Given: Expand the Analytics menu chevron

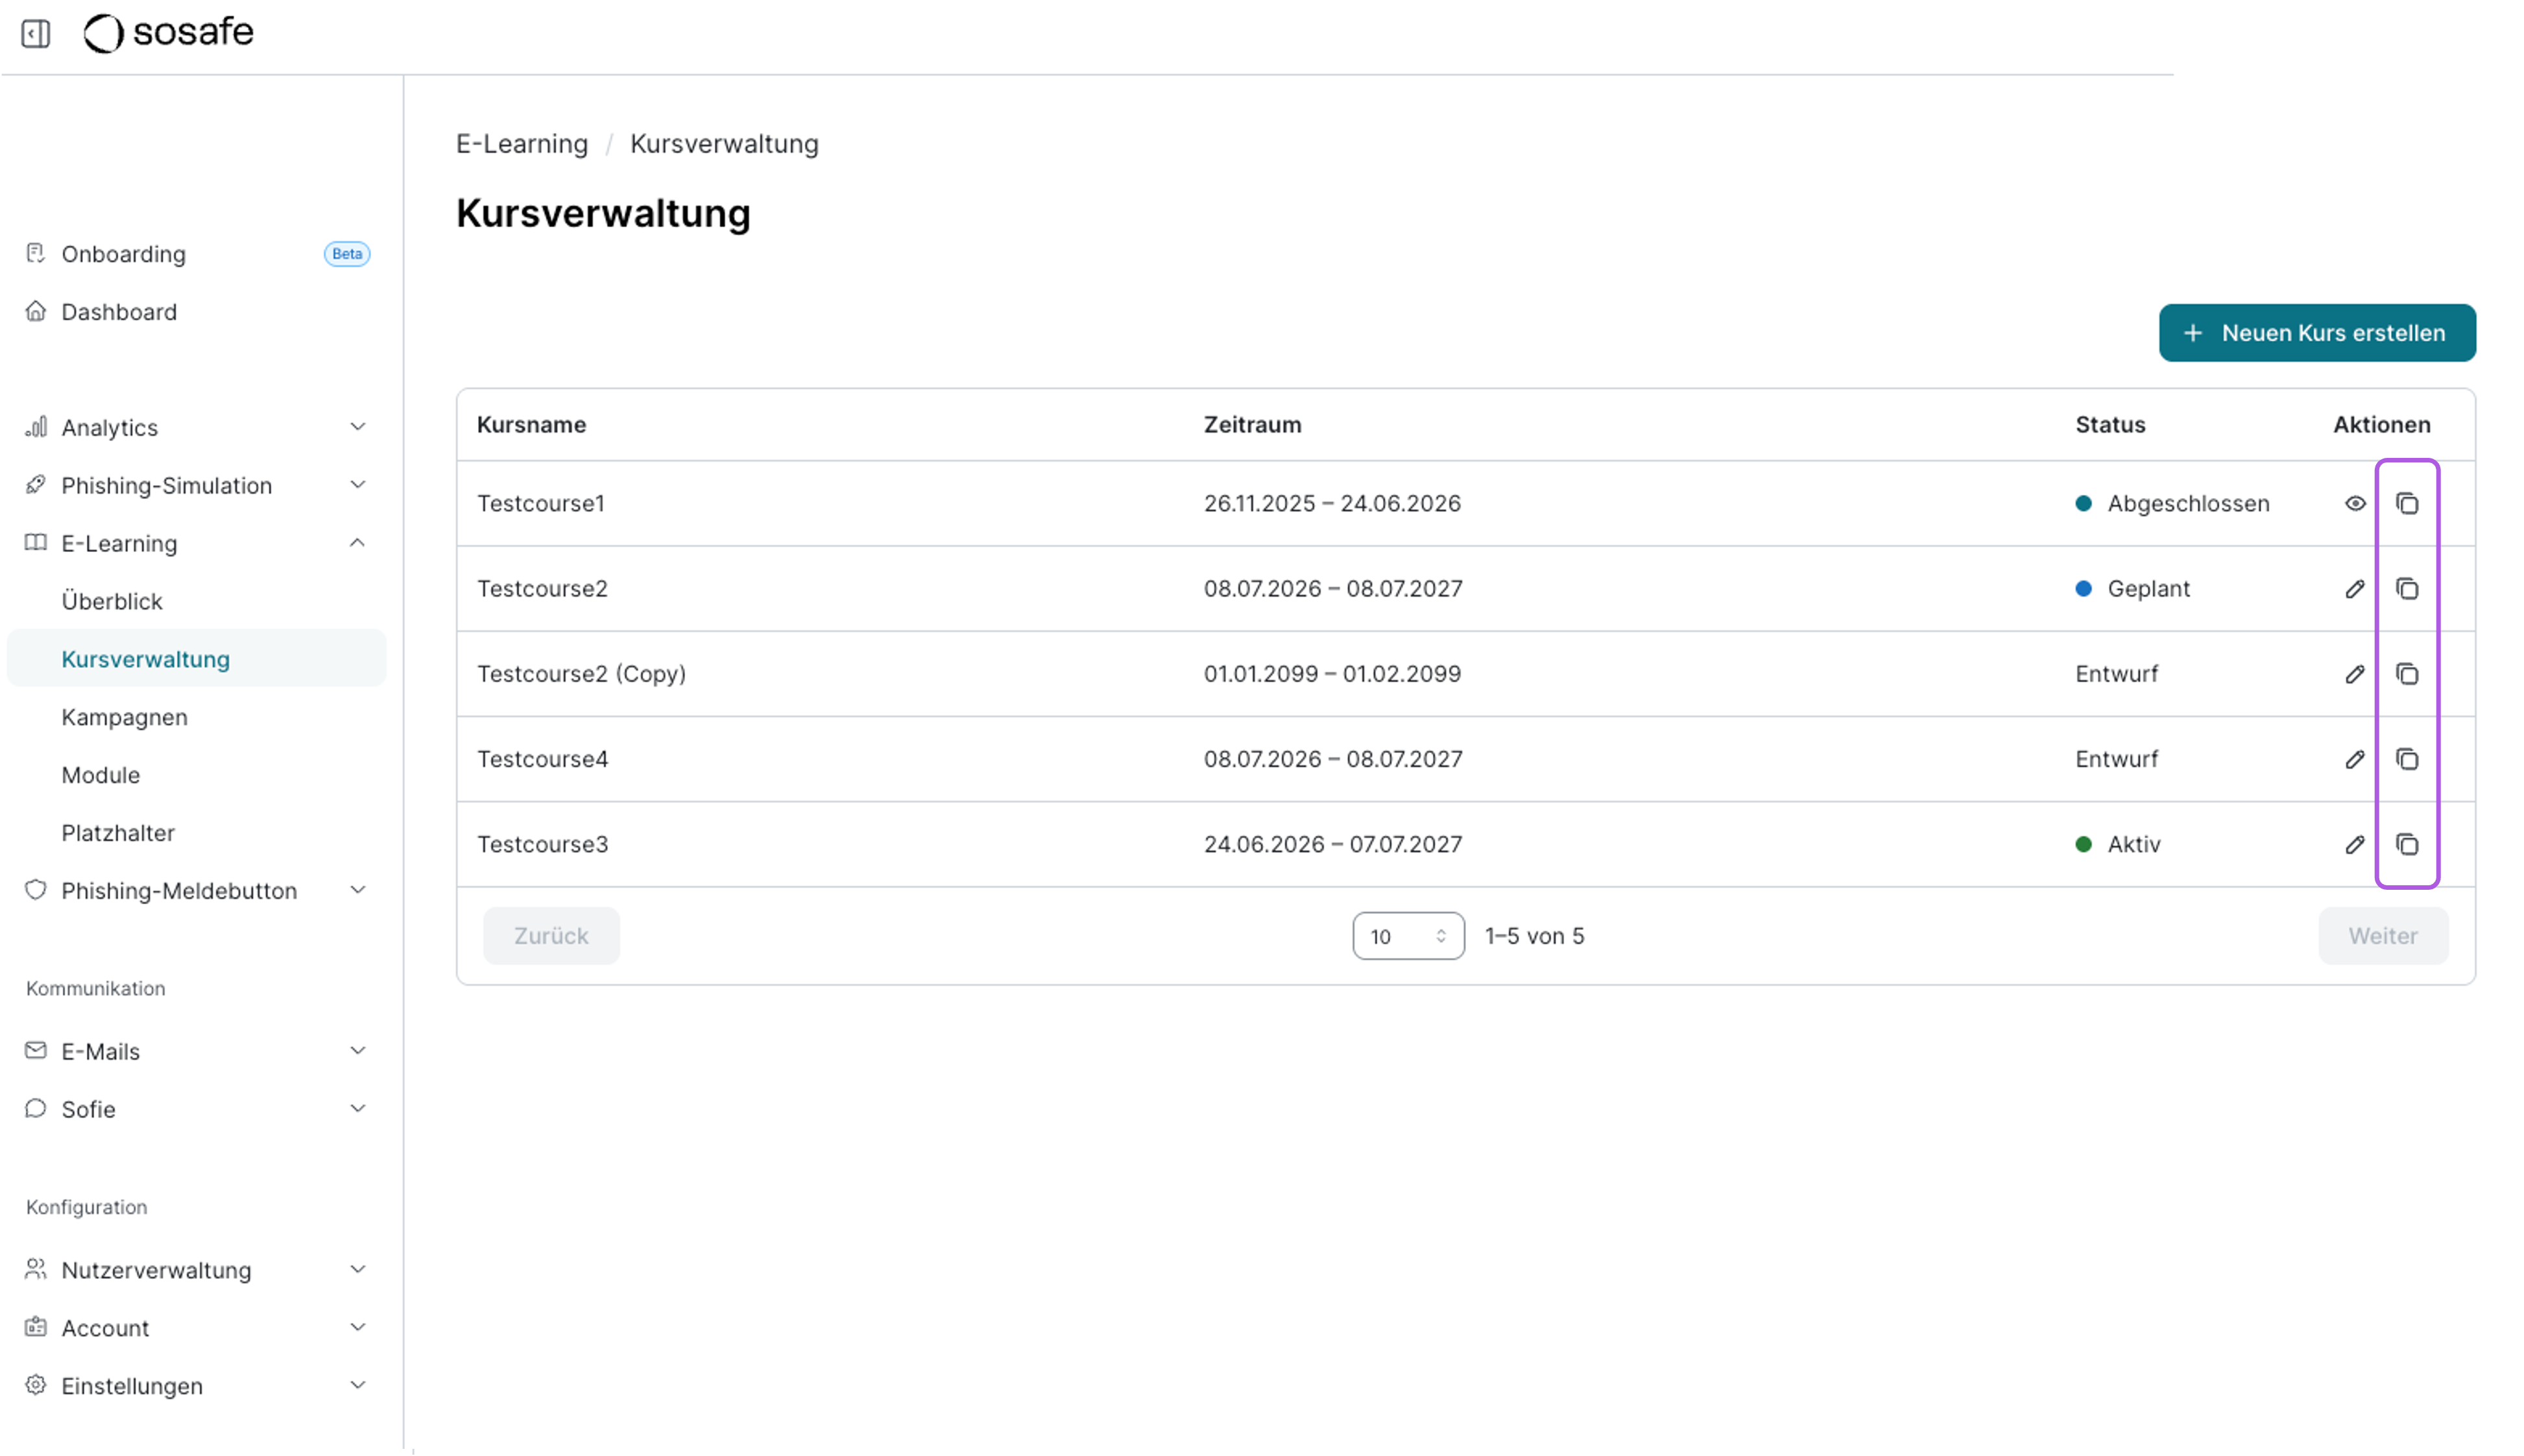Looking at the screenshot, I should tap(358, 427).
